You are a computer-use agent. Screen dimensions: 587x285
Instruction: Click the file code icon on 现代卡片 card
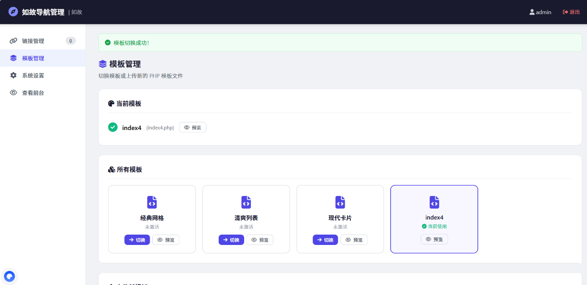(x=340, y=202)
